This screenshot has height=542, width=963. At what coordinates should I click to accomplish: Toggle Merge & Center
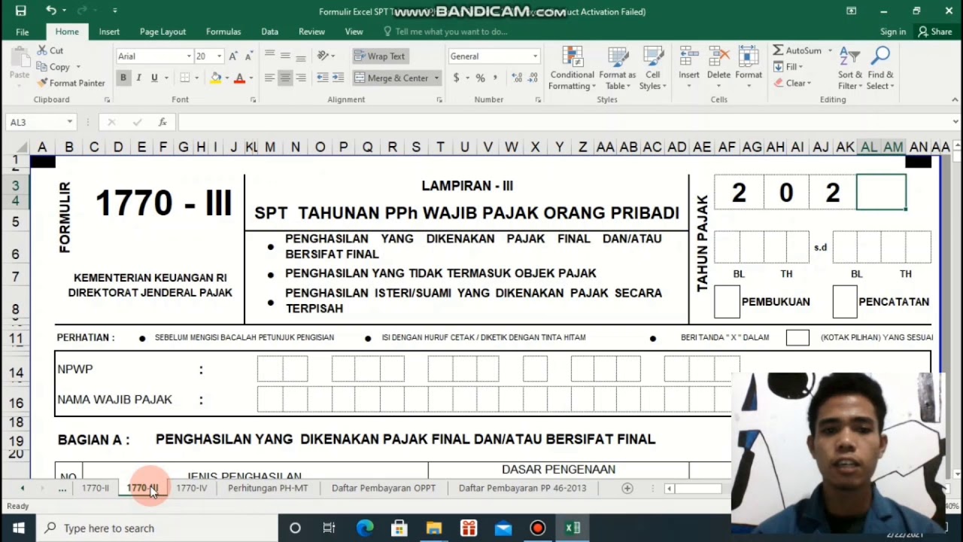click(x=391, y=78)
